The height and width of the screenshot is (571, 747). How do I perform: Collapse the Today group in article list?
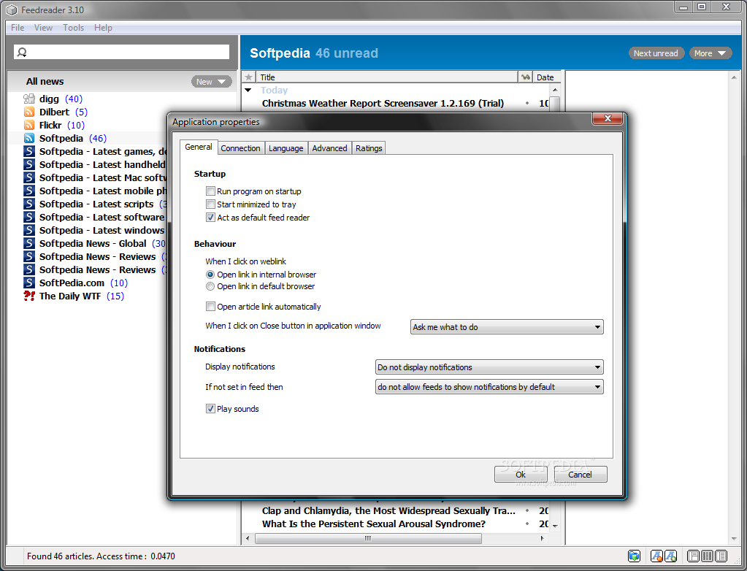(248, 90)
